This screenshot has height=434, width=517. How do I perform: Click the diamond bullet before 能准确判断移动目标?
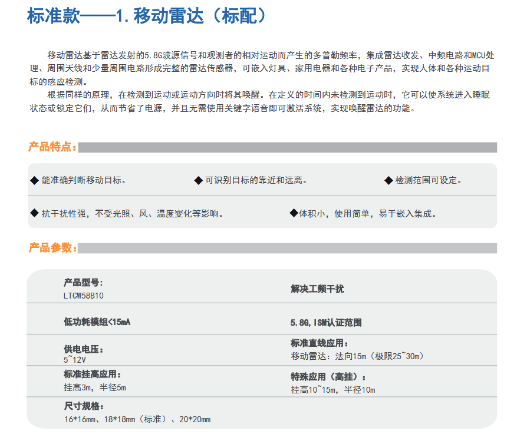click(34, 180)
